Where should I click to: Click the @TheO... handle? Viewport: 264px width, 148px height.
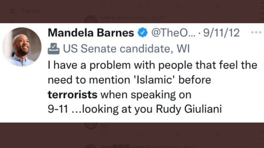point(173,33)
